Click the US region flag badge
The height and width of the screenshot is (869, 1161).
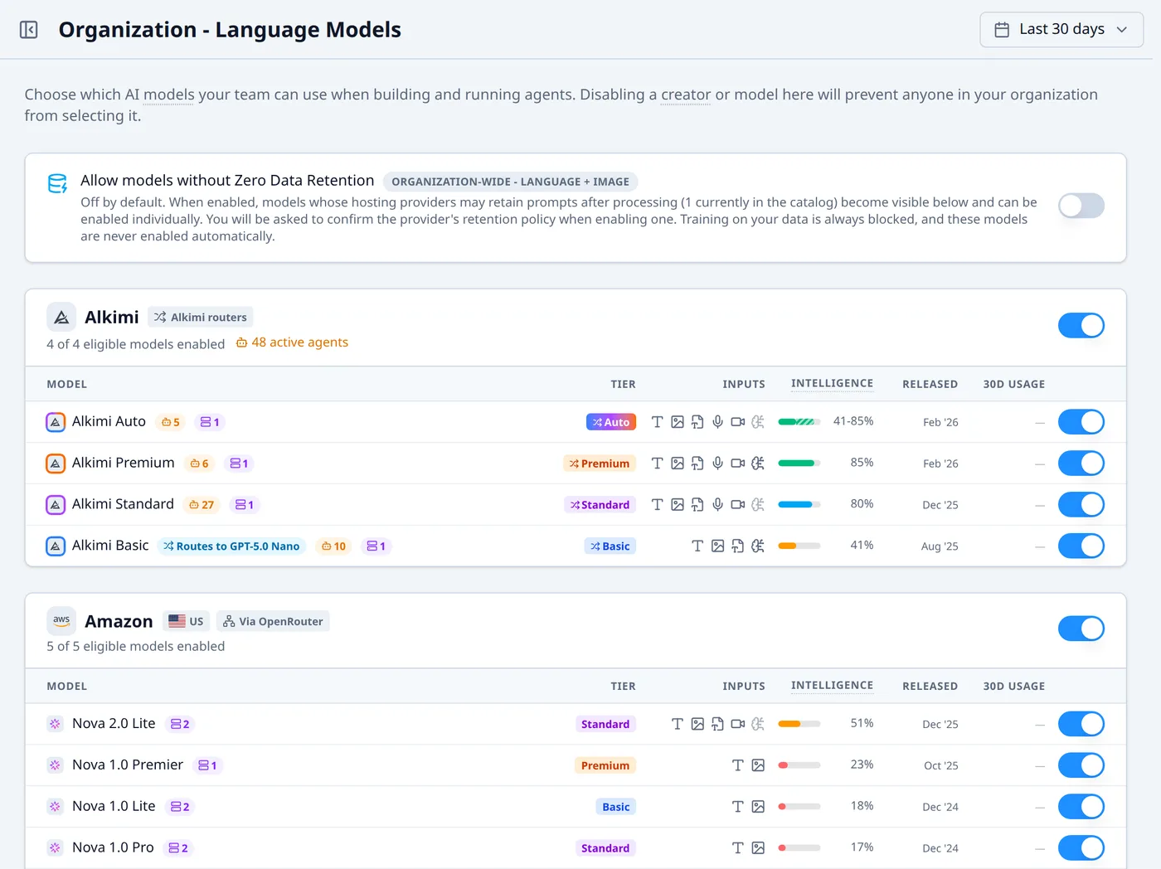coord(186,621)
